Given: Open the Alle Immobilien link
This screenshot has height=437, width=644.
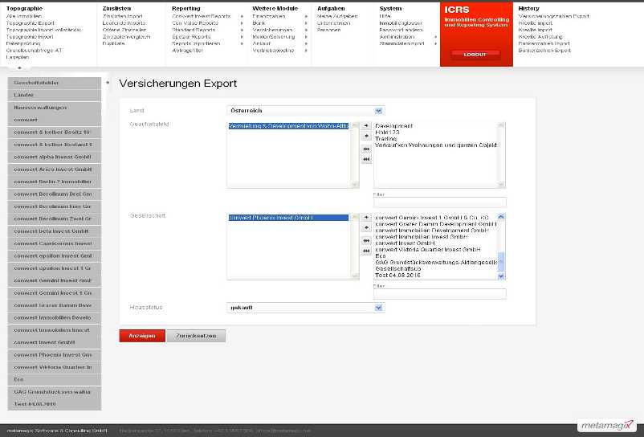Looking at the screenshot, I should click(24, 16).
